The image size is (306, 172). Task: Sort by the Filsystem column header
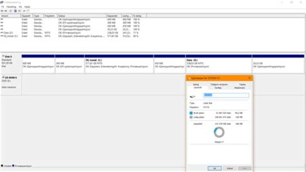click(x=50, y=16)
